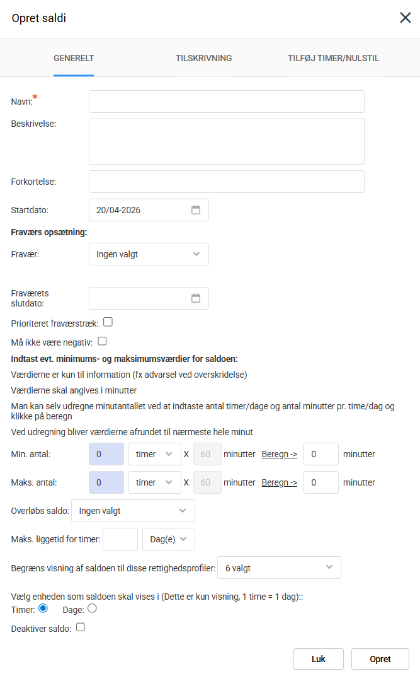Focus the Navn input field

click(226, 101)
